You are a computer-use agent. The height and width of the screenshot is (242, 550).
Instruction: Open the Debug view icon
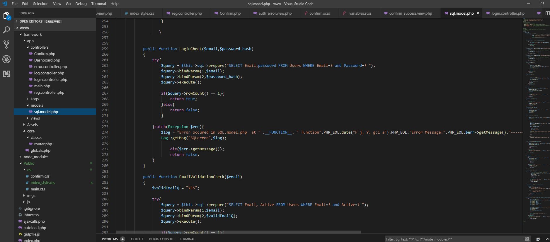tap(6, 59)
